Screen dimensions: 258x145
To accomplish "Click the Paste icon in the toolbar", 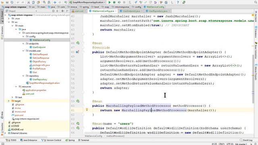I will (38, 2).
